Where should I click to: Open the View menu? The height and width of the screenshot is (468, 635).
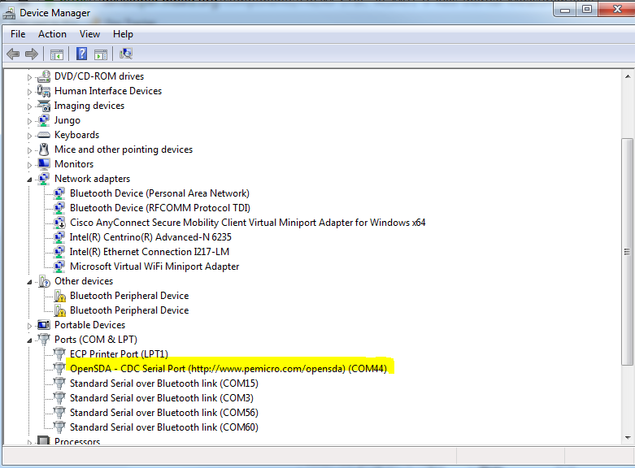(89, 34)
